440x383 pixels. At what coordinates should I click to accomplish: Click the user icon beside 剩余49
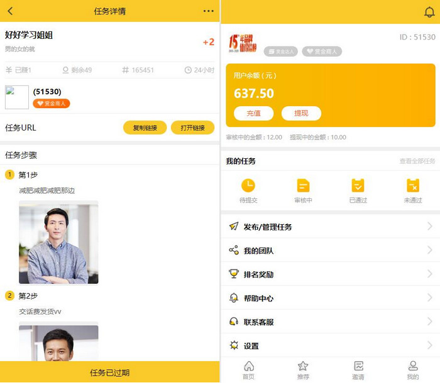point(65,70)
